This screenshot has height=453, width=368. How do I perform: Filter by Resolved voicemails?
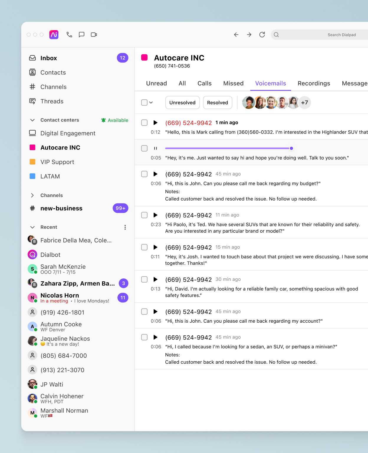click(218, 103)
